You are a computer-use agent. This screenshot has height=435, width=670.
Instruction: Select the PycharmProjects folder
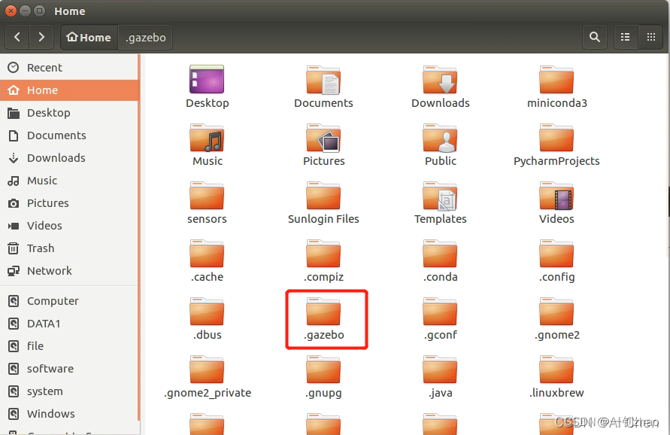[x=556, y=145]
